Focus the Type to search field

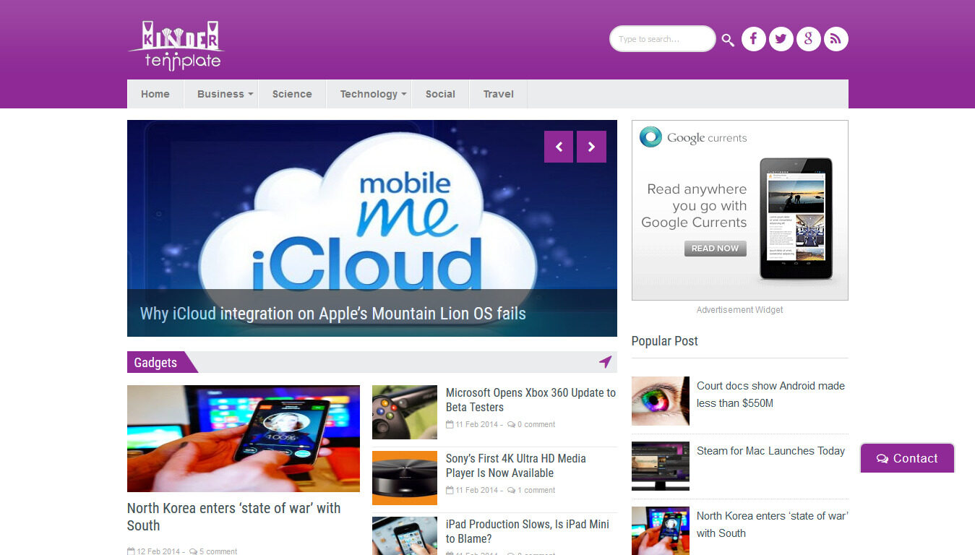[662, 39]
